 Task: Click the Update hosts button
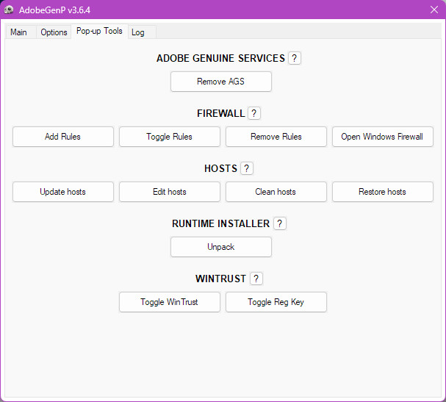63,192
